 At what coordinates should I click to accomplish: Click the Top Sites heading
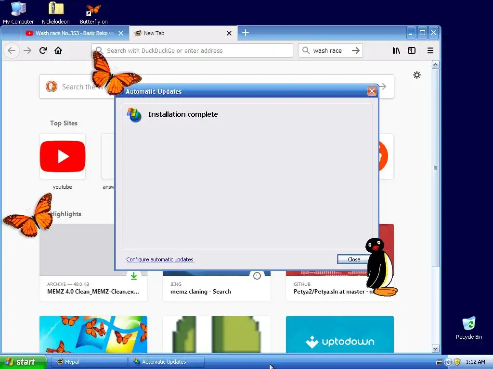click(x=64, y=123)
